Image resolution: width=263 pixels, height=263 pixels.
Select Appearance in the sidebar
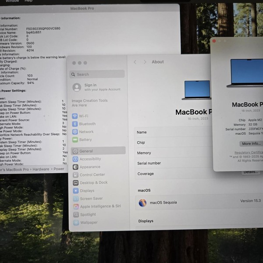coord(89,167)
